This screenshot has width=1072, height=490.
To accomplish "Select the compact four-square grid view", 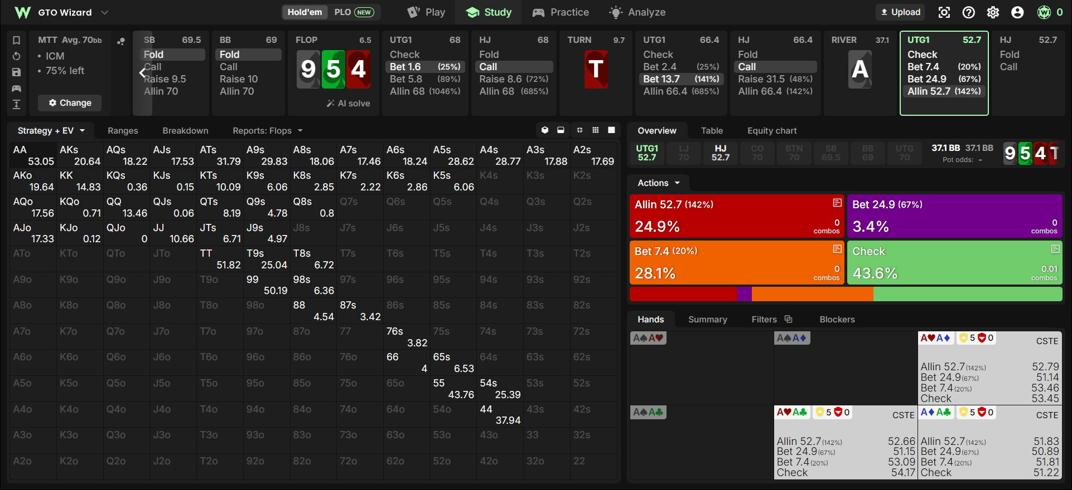I will coord(580,130).
